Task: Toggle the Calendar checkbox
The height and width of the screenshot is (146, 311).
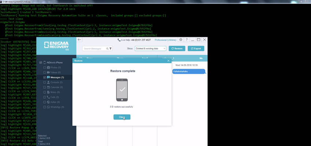Action: tap(44, 87)
